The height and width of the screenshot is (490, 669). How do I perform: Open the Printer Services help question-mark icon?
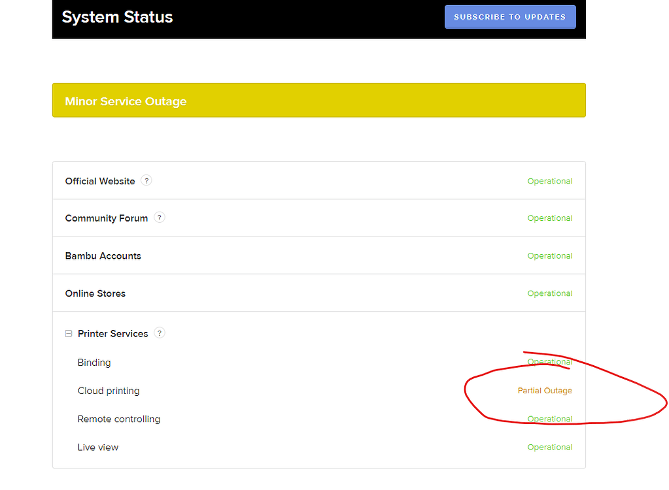tap(159, 333)
